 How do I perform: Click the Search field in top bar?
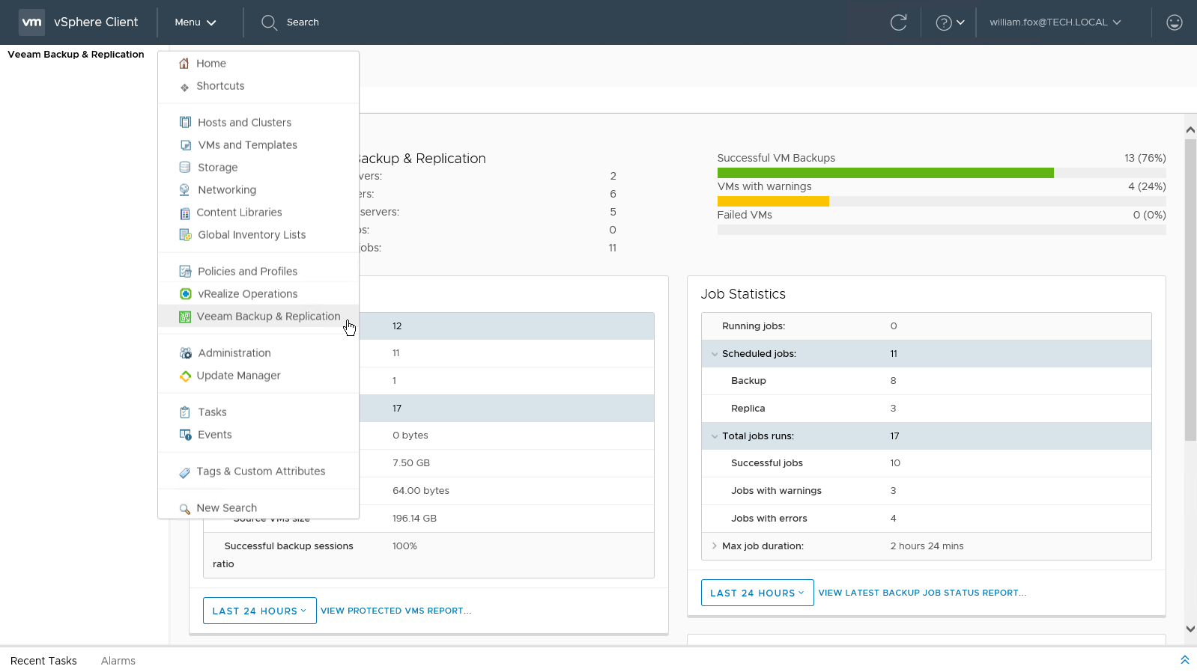[303, 22]
